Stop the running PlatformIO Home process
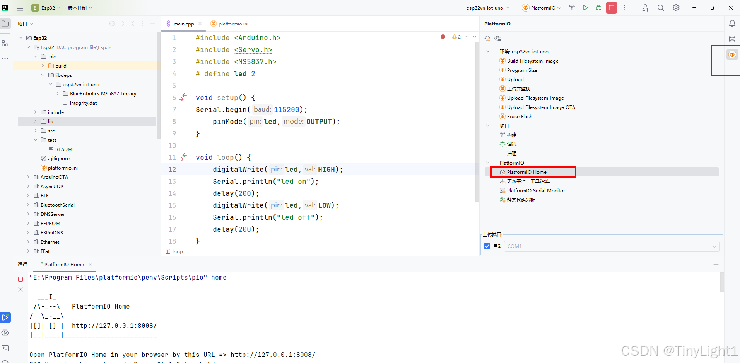The width and height of the screenshot is (740, 363). (x=612, y=8)
